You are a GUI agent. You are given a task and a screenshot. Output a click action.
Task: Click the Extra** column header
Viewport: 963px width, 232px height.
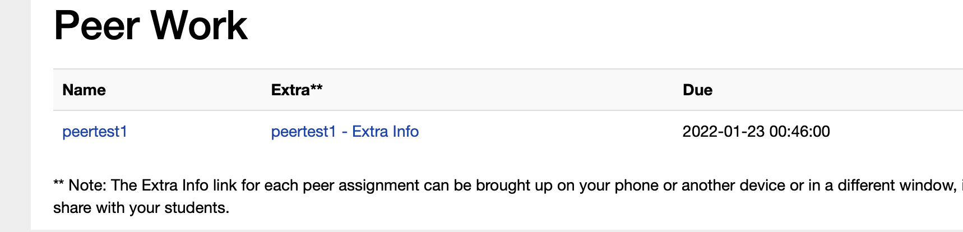tap(296, 90)
